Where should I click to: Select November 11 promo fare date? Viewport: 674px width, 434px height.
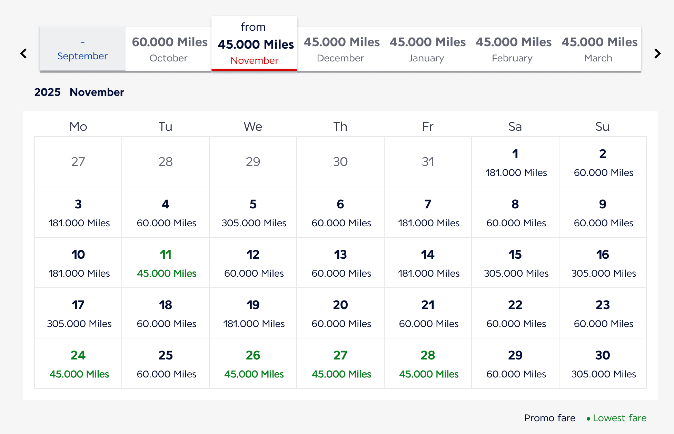point(166,263)
